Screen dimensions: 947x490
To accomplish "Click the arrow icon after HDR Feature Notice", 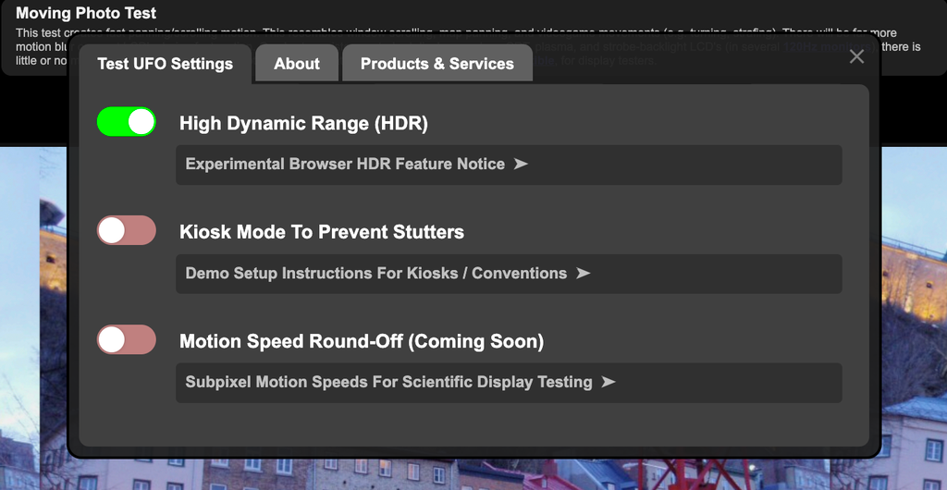I will [x=521, y=164].
